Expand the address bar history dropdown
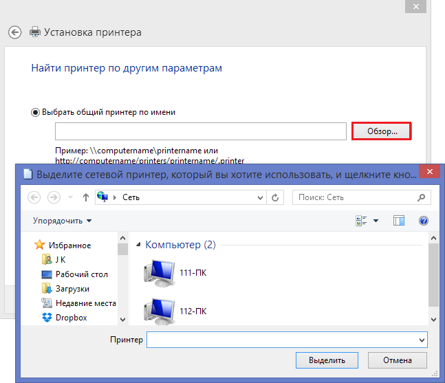 (x=260, y=197)
